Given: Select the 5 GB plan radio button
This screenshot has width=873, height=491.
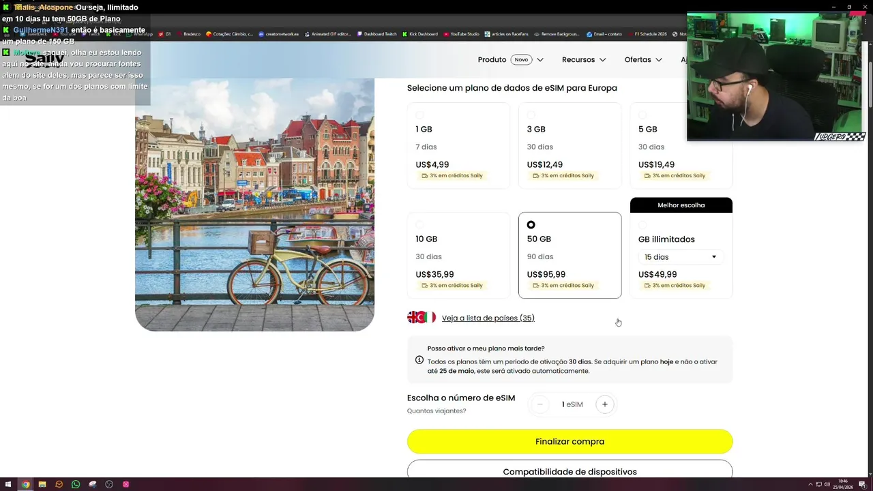Looking at the screenshot, I should coord(642,115).
